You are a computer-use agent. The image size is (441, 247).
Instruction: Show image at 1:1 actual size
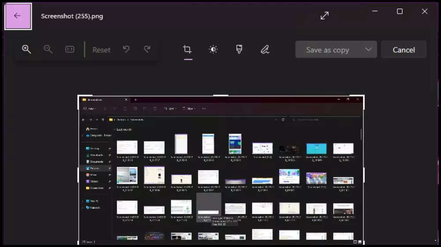pyautogui.click(x=70, y=50)
